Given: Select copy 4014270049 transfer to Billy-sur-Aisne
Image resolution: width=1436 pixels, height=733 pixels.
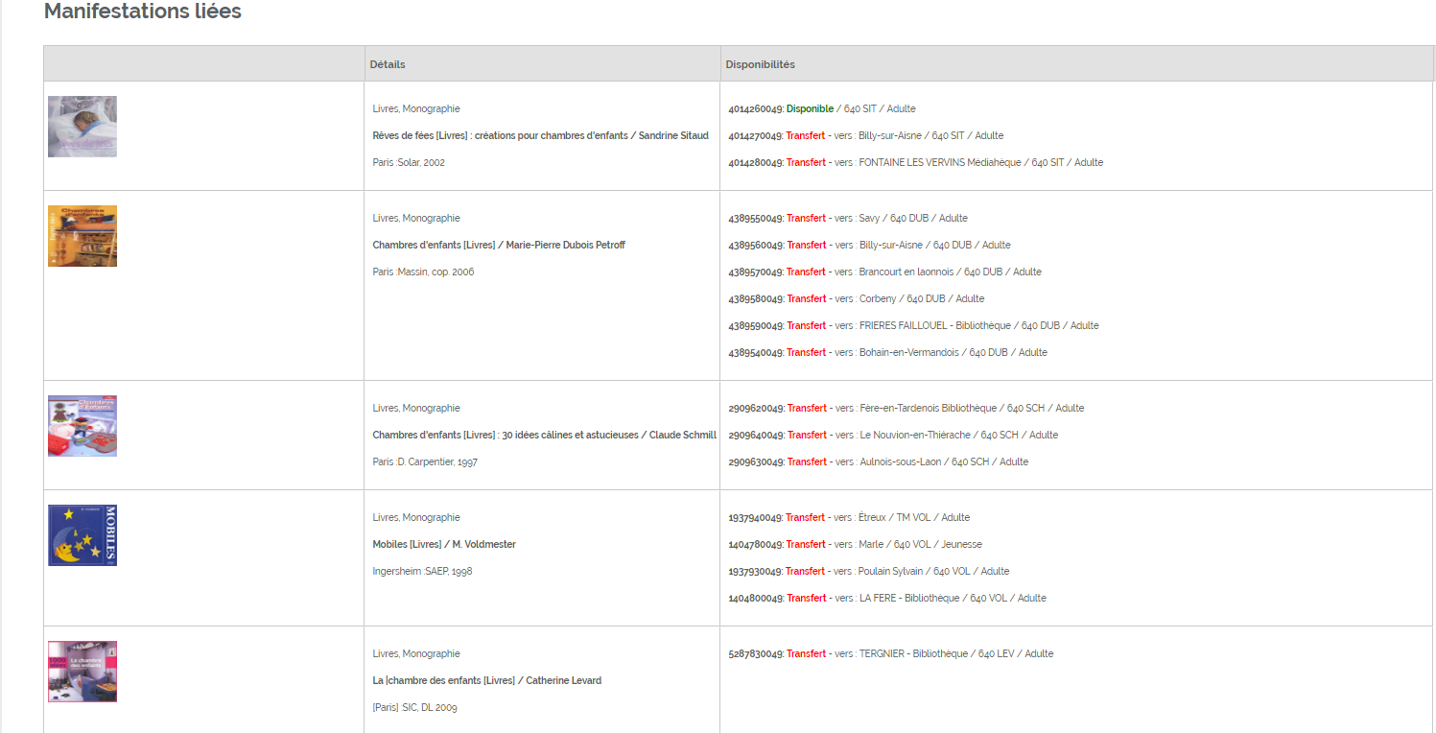Looking at the screenshot, I should pos(866,135).
